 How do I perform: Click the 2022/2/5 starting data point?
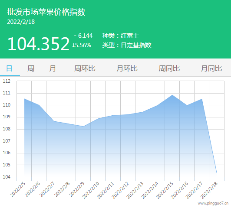point(24,99)
